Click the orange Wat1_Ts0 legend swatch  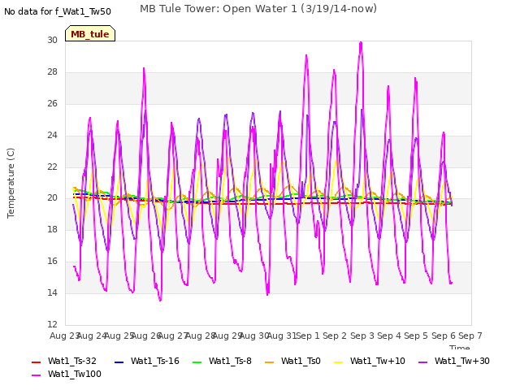[x=269, y=362]
